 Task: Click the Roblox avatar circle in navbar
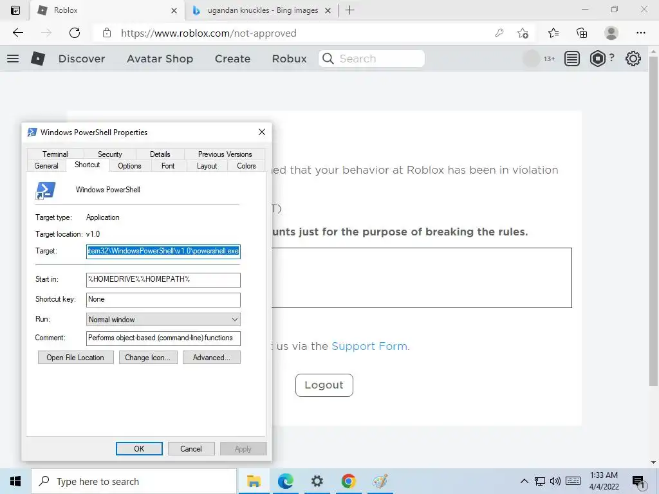point(531,59)
